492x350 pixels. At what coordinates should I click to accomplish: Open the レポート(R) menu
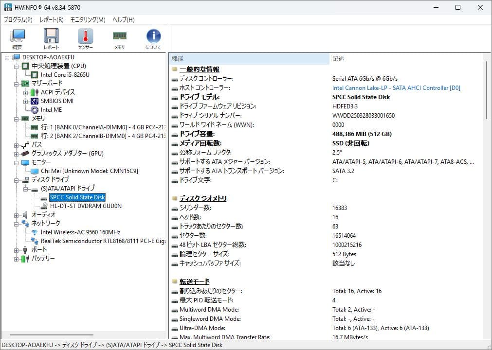click(x=52, y=20)
